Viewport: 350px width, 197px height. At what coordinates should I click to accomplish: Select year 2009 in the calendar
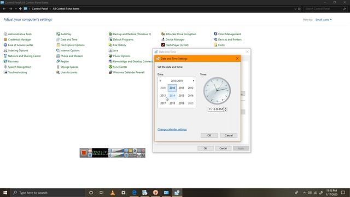tap(163, 88)
